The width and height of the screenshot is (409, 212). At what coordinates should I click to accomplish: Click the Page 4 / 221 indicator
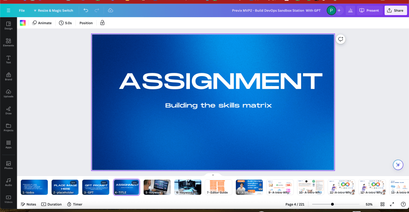(x=295, y=204)
